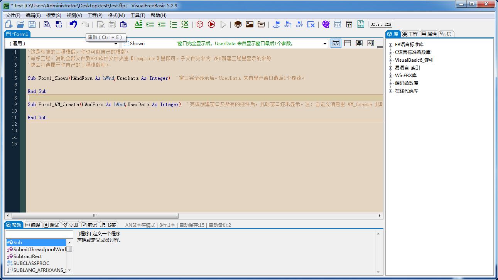Switch to form designer view icon
The width and height of the screenshot is (498, 280).
tap(348, 43)
